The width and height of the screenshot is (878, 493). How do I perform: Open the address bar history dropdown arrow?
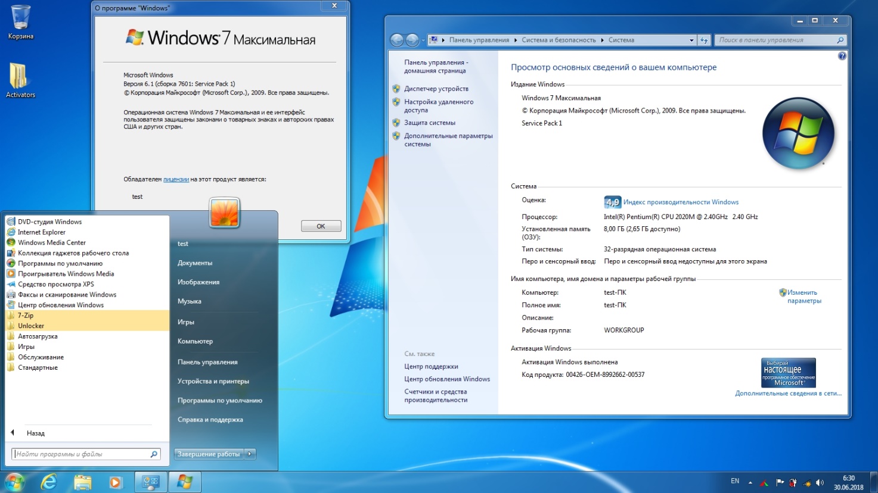[691, 40]
